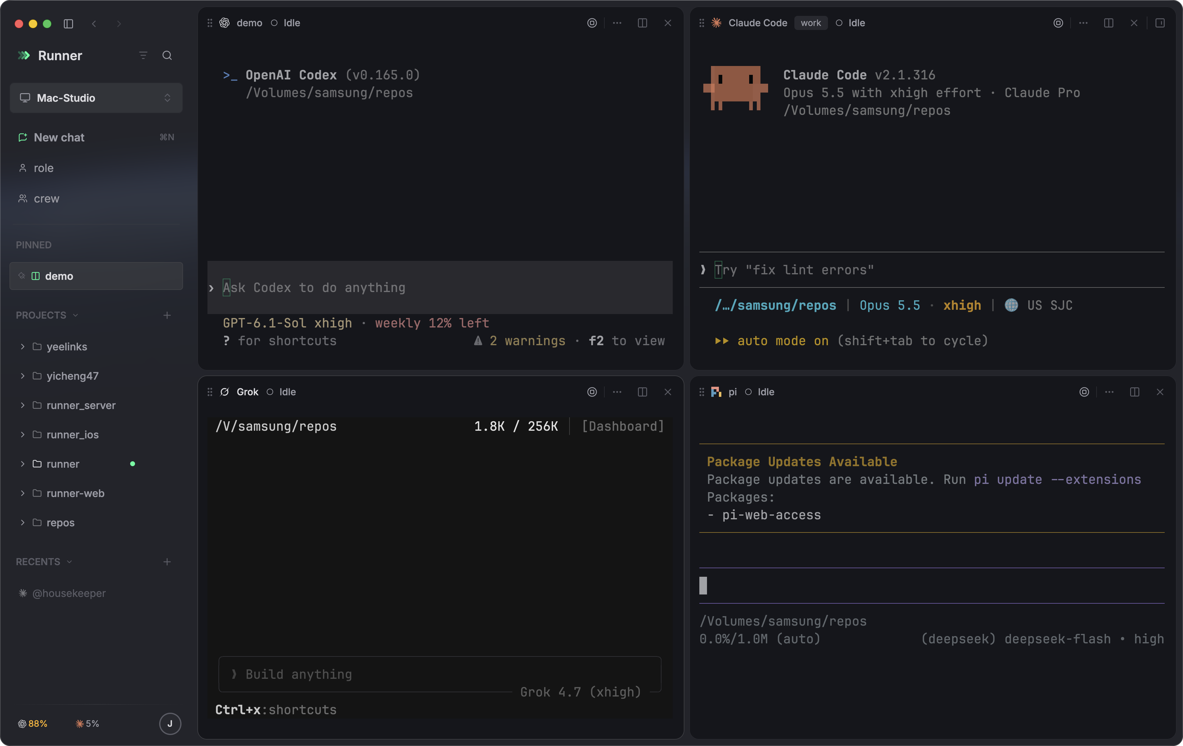The width and height of the screenshot is (1183, 746).
Task: Toggle the sidebar panel icon
Action: click(x=68, y=24)
